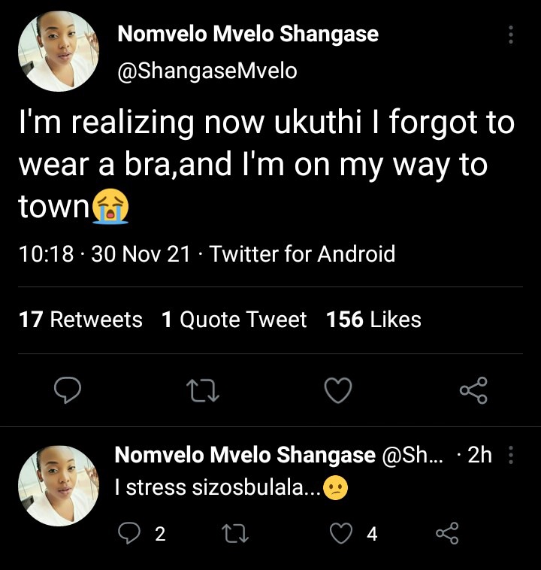The width and height of the screenshot is (541, 570).
Task: Click the 10:18 · 30 Nov 21 timestamp
Action: click(104, 253)
